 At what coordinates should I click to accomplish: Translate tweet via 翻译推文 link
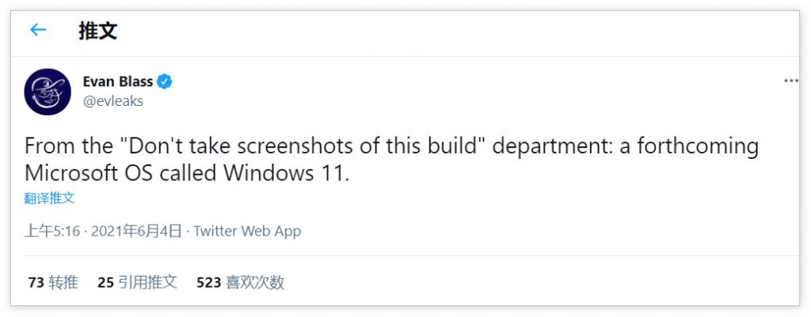tap(49, 198)
